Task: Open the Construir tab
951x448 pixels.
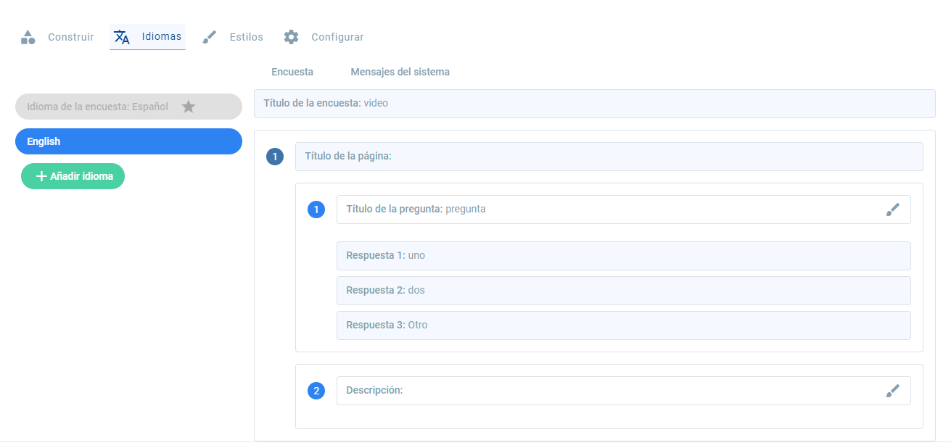Action: (57, 37)
